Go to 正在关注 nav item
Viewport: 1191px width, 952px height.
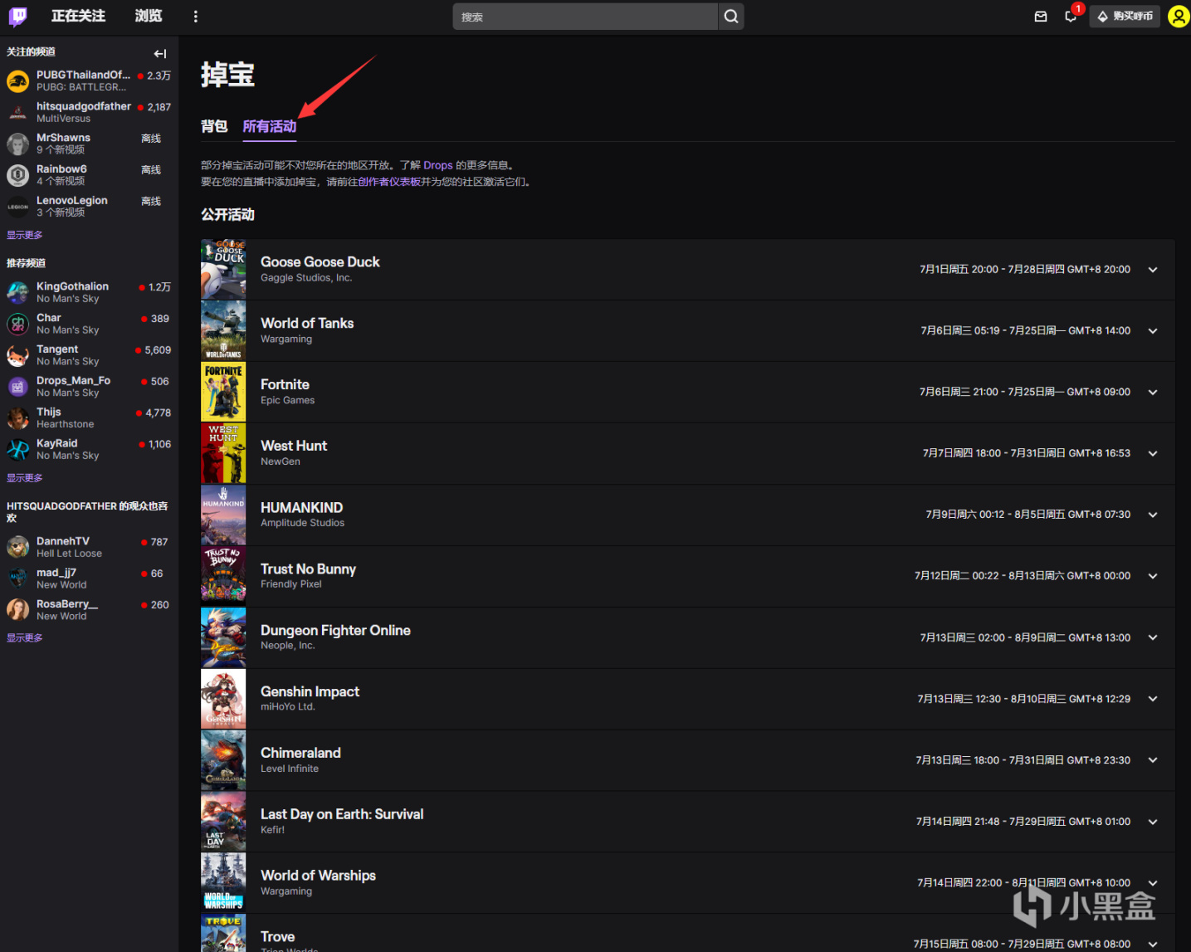[78, 16]
